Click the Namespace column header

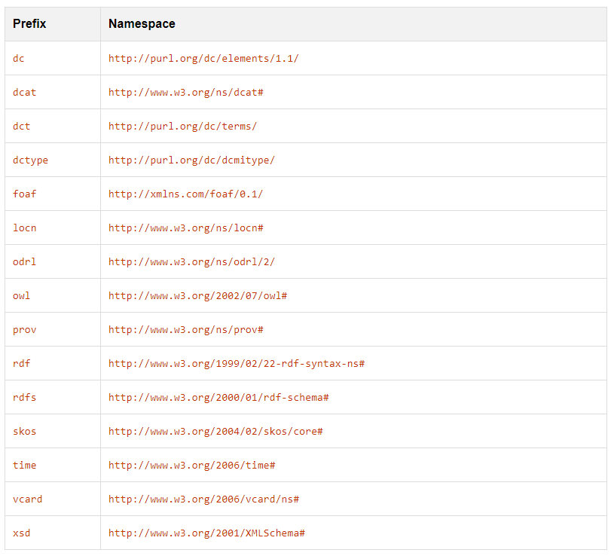pyautogui.click(x=142, y=23)
